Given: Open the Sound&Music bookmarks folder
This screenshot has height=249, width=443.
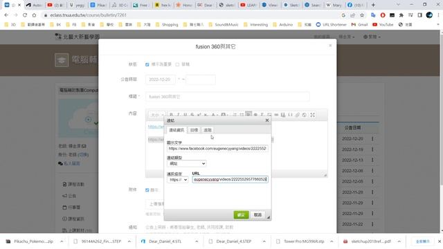Looking at the screenshot, I should [223, 25].
